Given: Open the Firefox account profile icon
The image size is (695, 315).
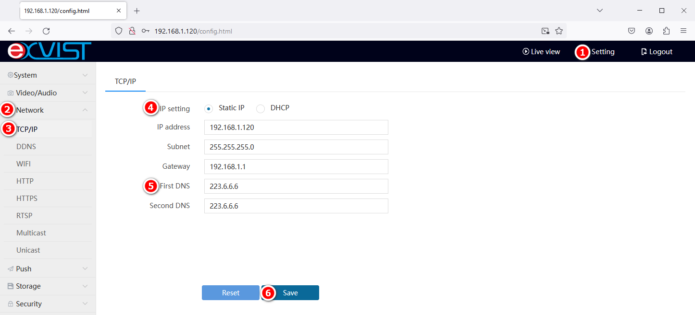Looking at the screenshot, I should click(649, 31).
